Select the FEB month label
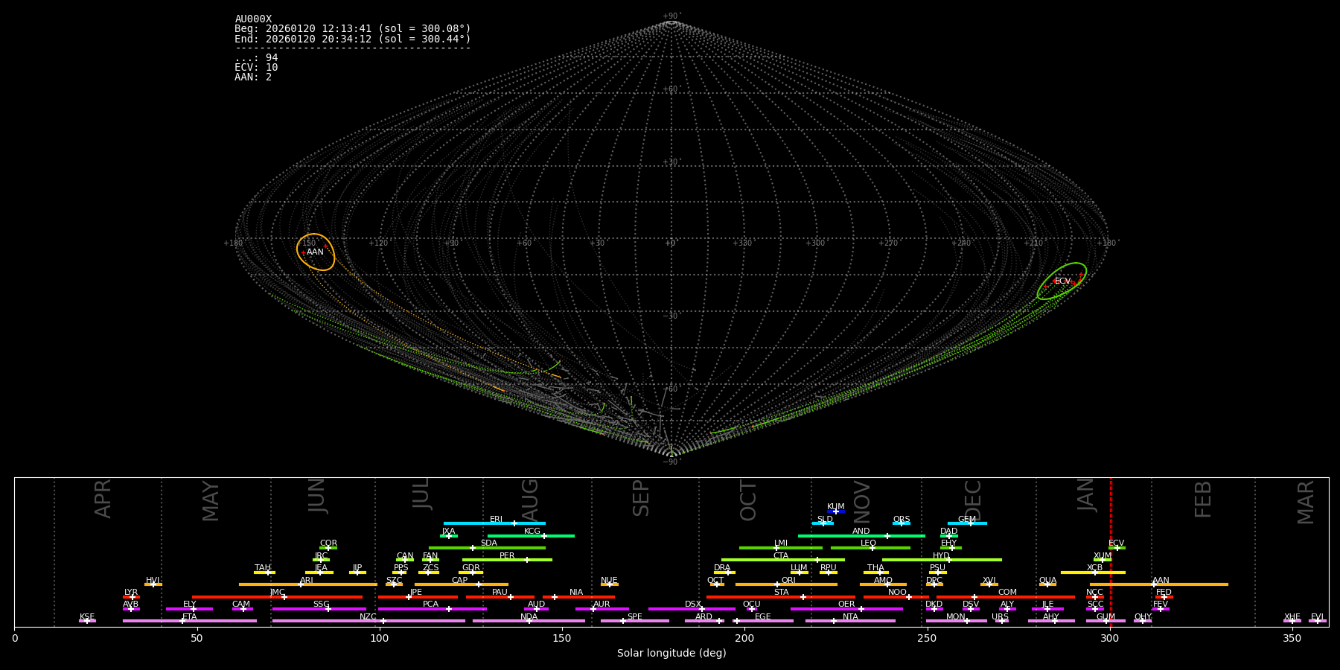 click(1203, 499)
